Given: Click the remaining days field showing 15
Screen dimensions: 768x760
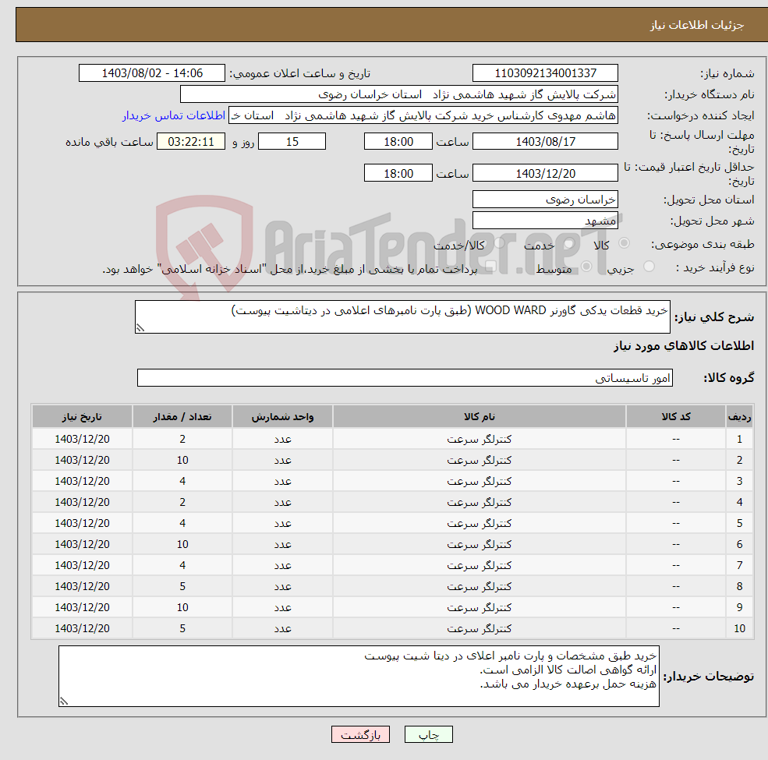Looking at the screenshot, I should tap(292, 142).
